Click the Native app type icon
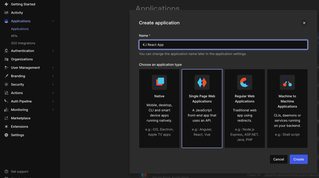This screenshot has width=319, height=178. click(x=159, y=82)
